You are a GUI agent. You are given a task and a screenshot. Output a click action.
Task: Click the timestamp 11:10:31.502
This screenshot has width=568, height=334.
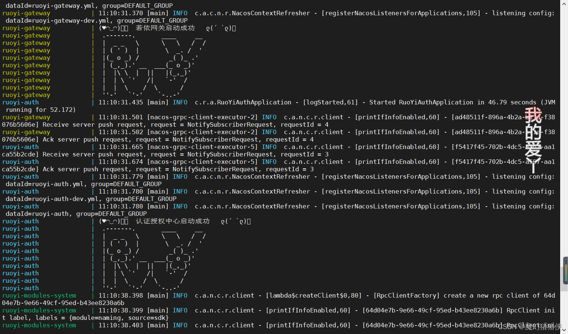121,132
